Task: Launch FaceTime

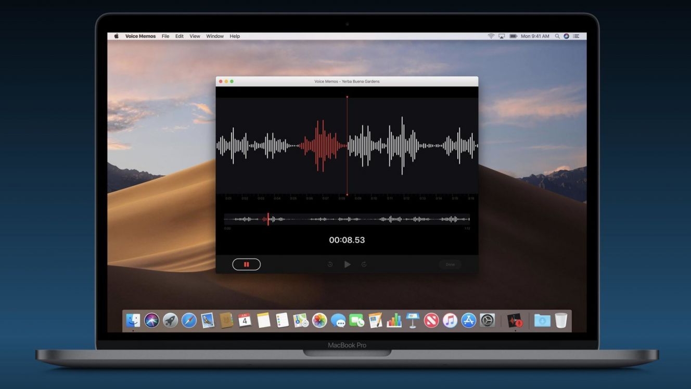Action: [x=356, y=320]
